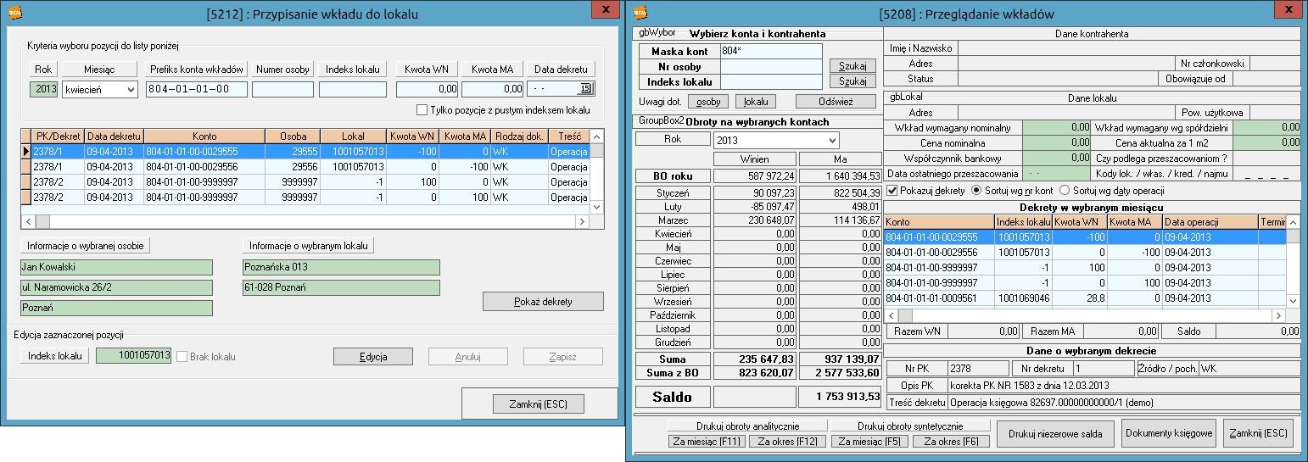
Task: Click app icon in Przypisanie wkładu title bar
Action: pyautogui.click(x=14, y=13)
